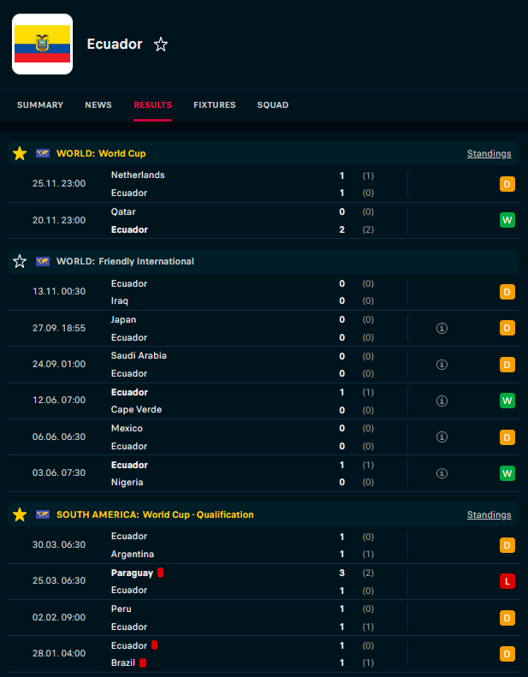Unpin the World Cup league star

(20, 154)
